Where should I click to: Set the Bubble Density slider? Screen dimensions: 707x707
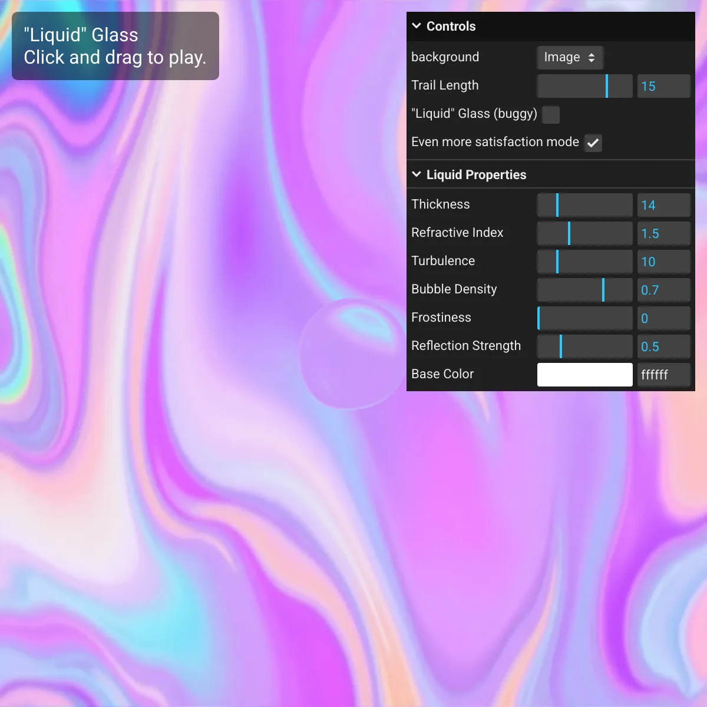[x=584, y=290]
